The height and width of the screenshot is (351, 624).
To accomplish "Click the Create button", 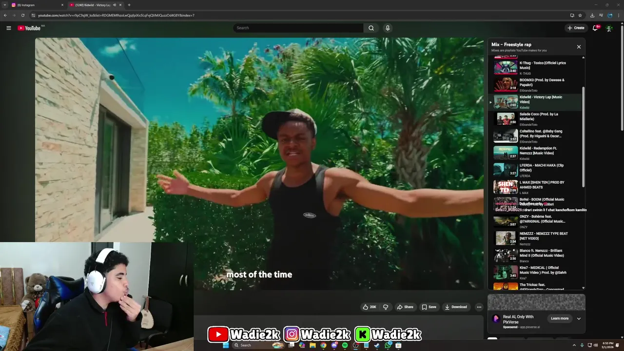I will pyautogui.click(x=576, y=28).
